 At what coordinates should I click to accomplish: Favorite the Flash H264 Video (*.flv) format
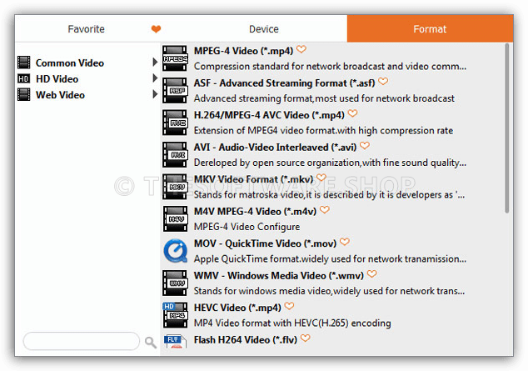click(x=306, y=338)
